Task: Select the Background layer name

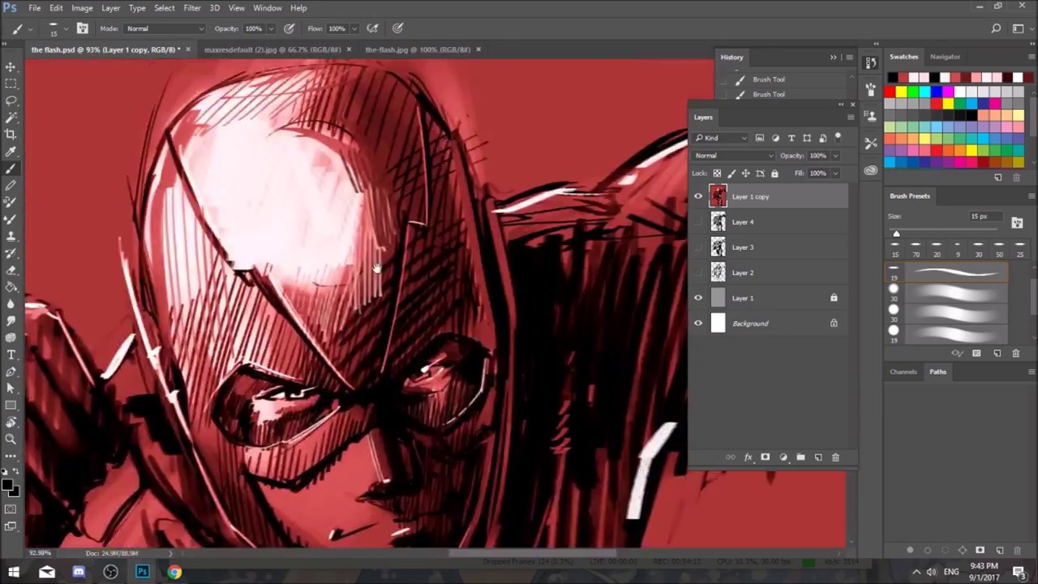Action: [750, 324]
